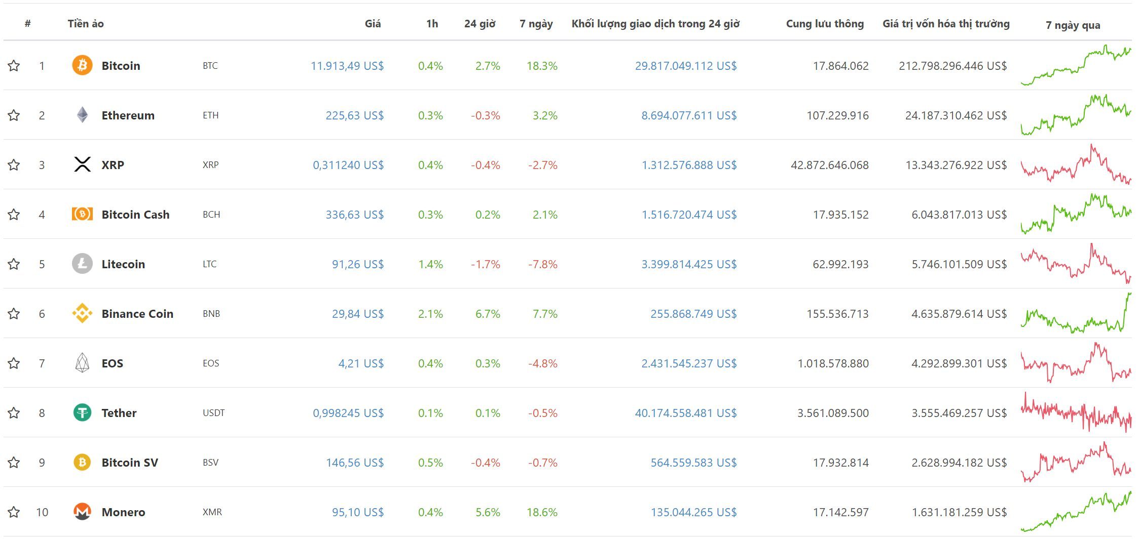Open the Bitcoin SV name link
This screenshot has height=539, width=1138.
tap(130, 462)
